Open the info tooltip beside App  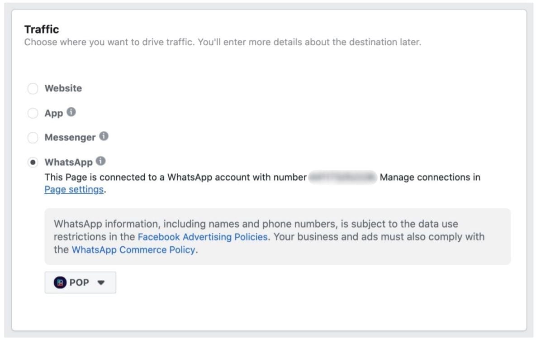pyautogui.click(x=71, y=112)
